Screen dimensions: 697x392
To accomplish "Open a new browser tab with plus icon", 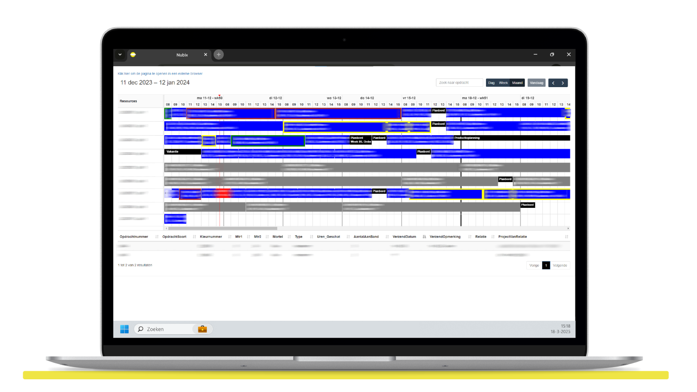I will pyautogui.click(x=219, y=54).
